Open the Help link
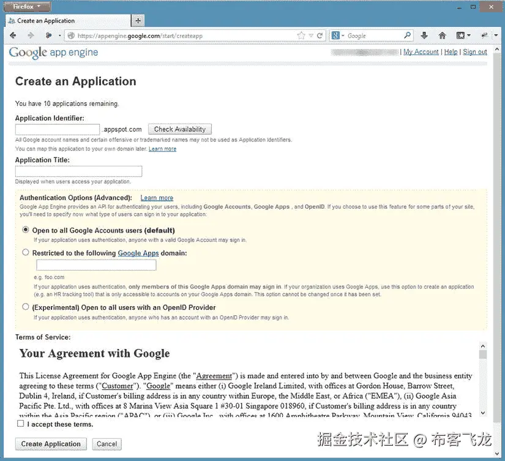Image resolution: width=505 pixels, height=461 pixels. [x=451, y=52]
